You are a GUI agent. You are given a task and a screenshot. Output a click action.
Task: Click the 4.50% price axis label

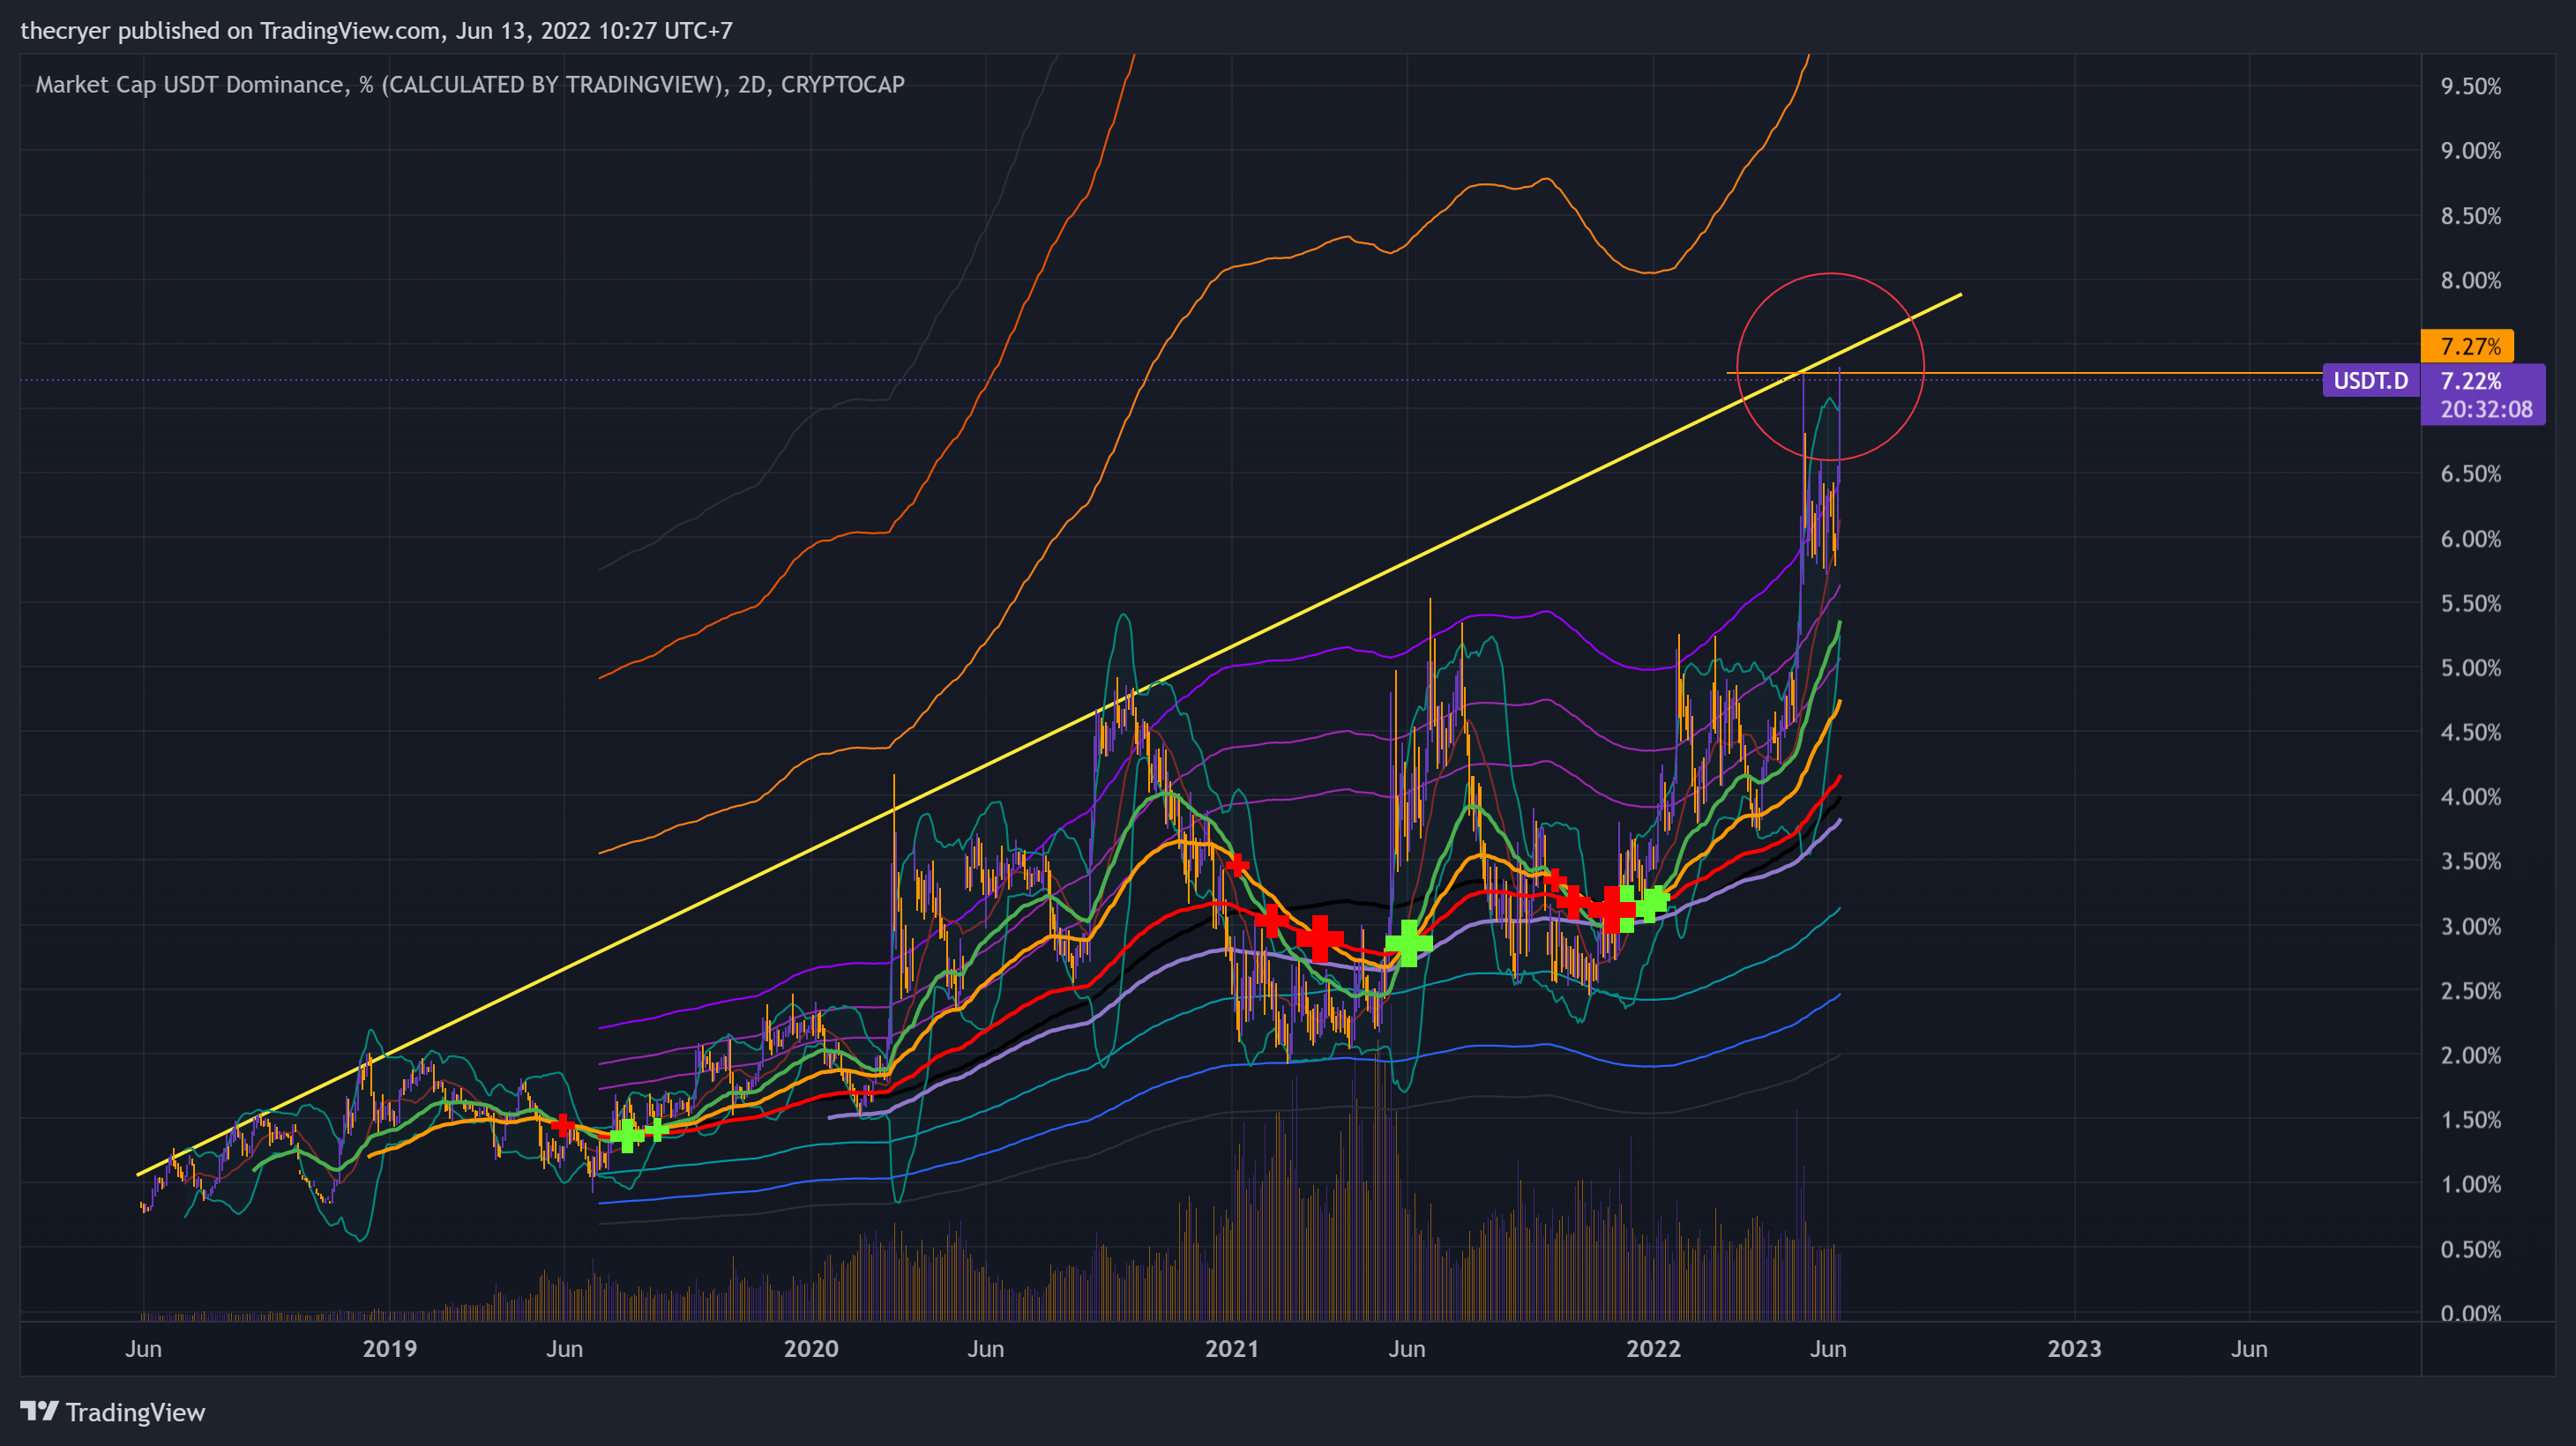[x=2470, y=732]
